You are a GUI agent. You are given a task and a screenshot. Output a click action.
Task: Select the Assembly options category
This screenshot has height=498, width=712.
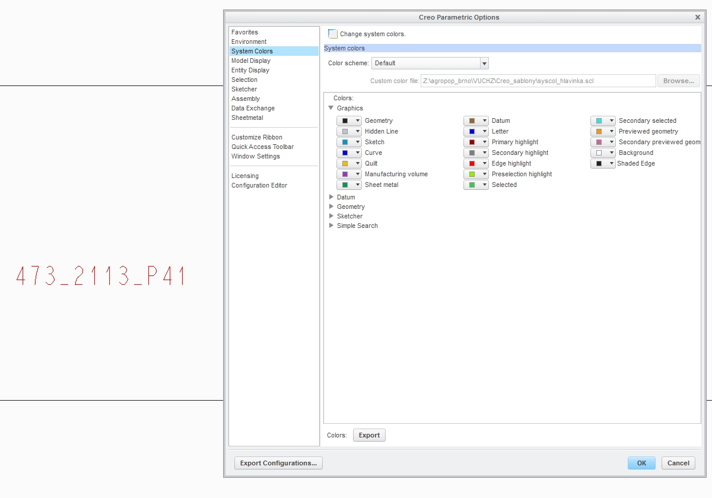pos(274,99)
